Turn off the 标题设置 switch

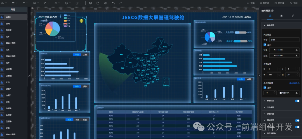coord(297,101)
